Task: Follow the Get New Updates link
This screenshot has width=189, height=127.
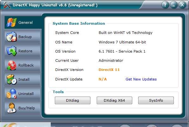Action: click(141, 79)
